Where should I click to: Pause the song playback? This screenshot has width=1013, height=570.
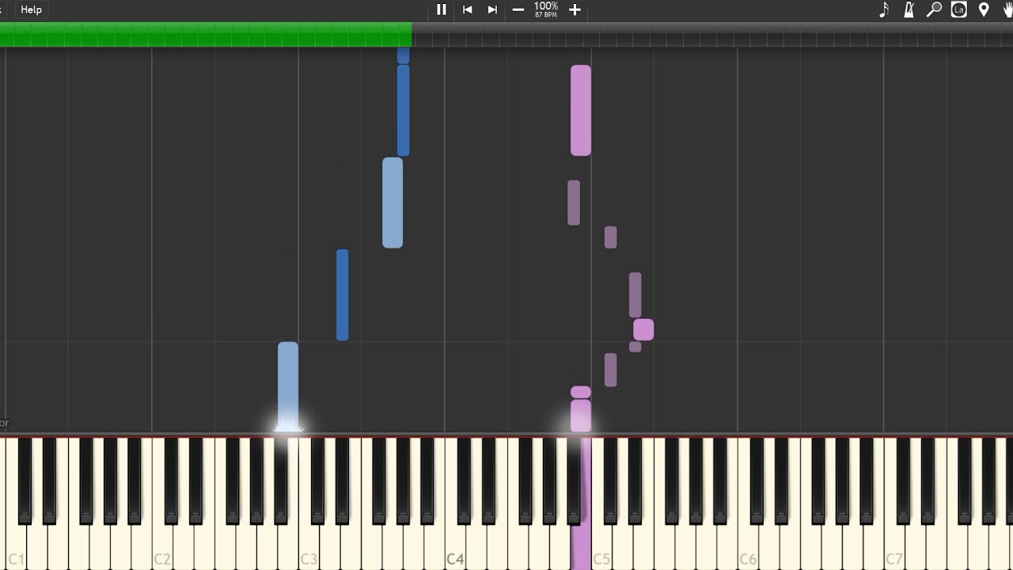tap(442, 9)
